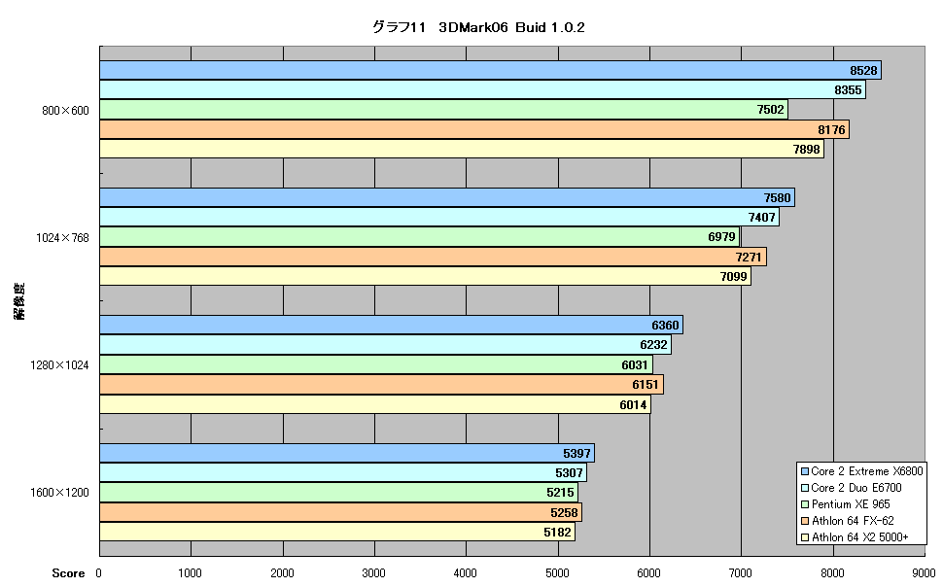The height and width of the screenshot is (587, 943).
Task: Select the bar labeled 6360
Action: pos(392,326)
